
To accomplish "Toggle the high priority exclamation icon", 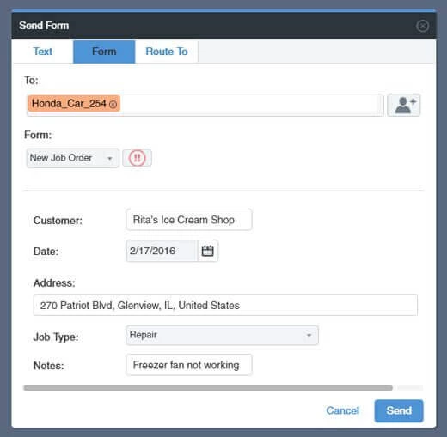I will [x=137, y=158].
